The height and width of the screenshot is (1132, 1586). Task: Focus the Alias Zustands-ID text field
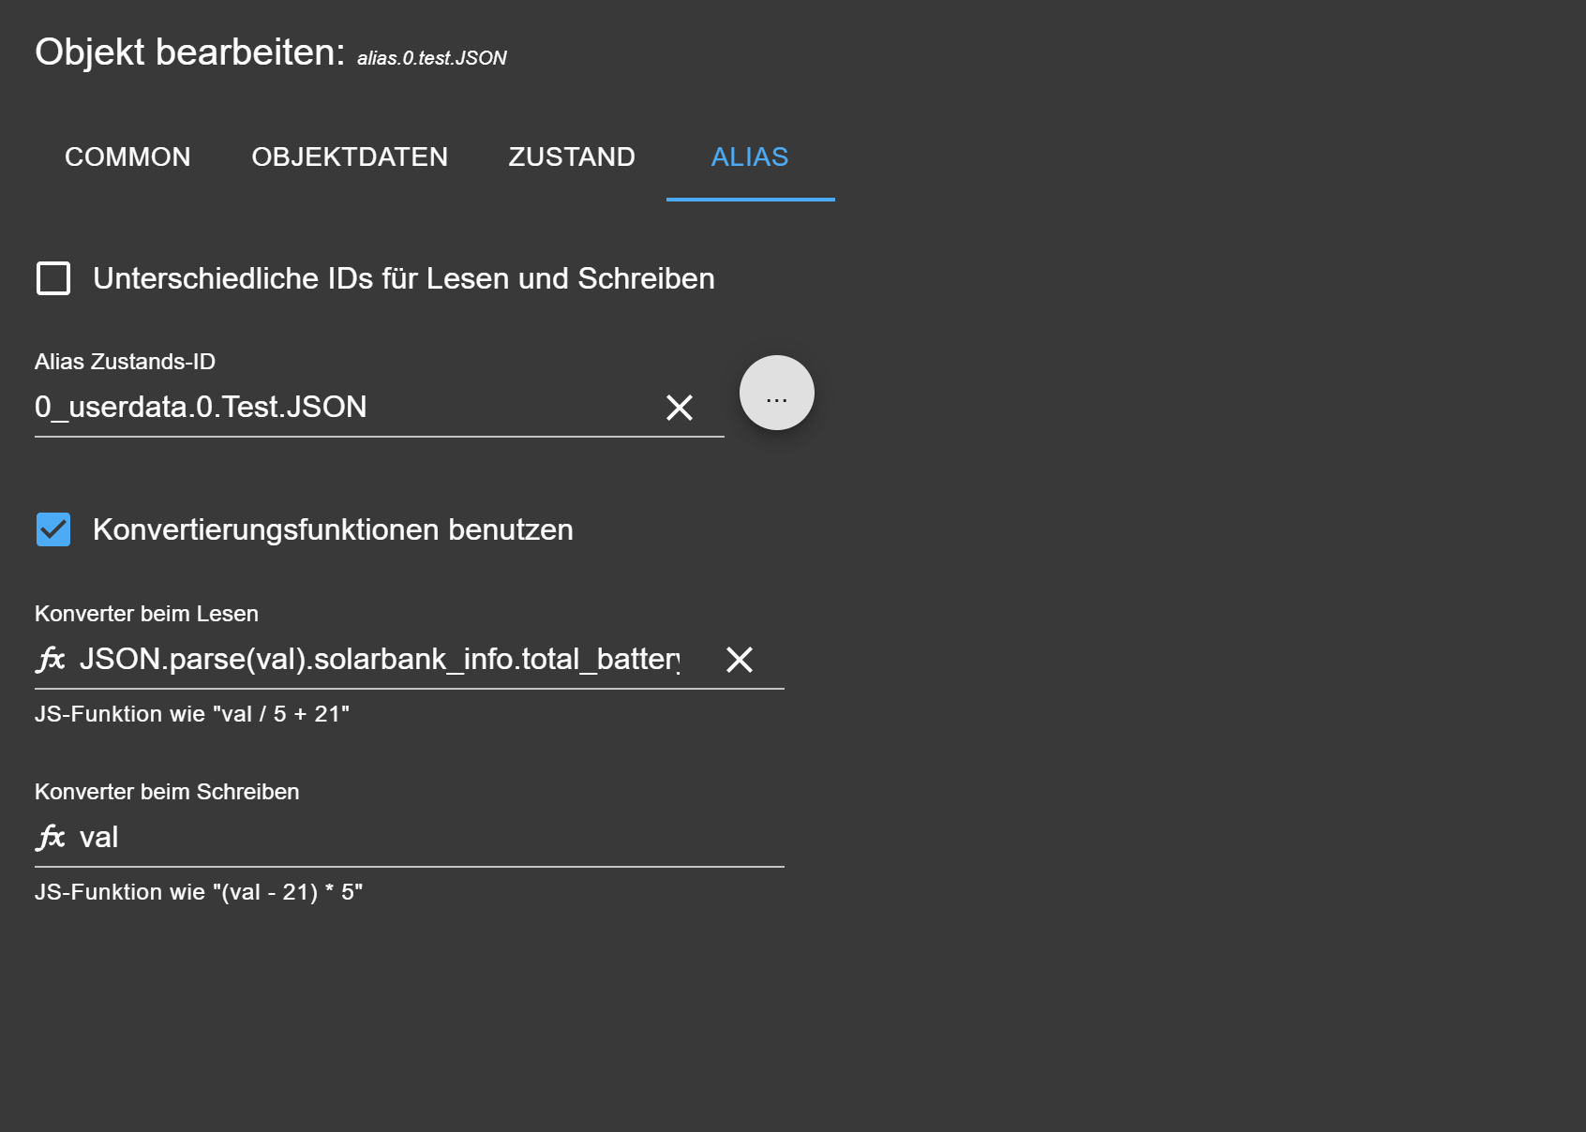click(x=337, y=408)
